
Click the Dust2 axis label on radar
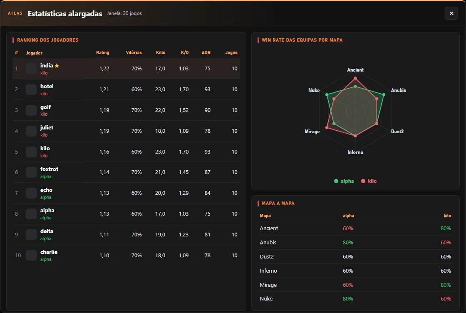(397, 132)
